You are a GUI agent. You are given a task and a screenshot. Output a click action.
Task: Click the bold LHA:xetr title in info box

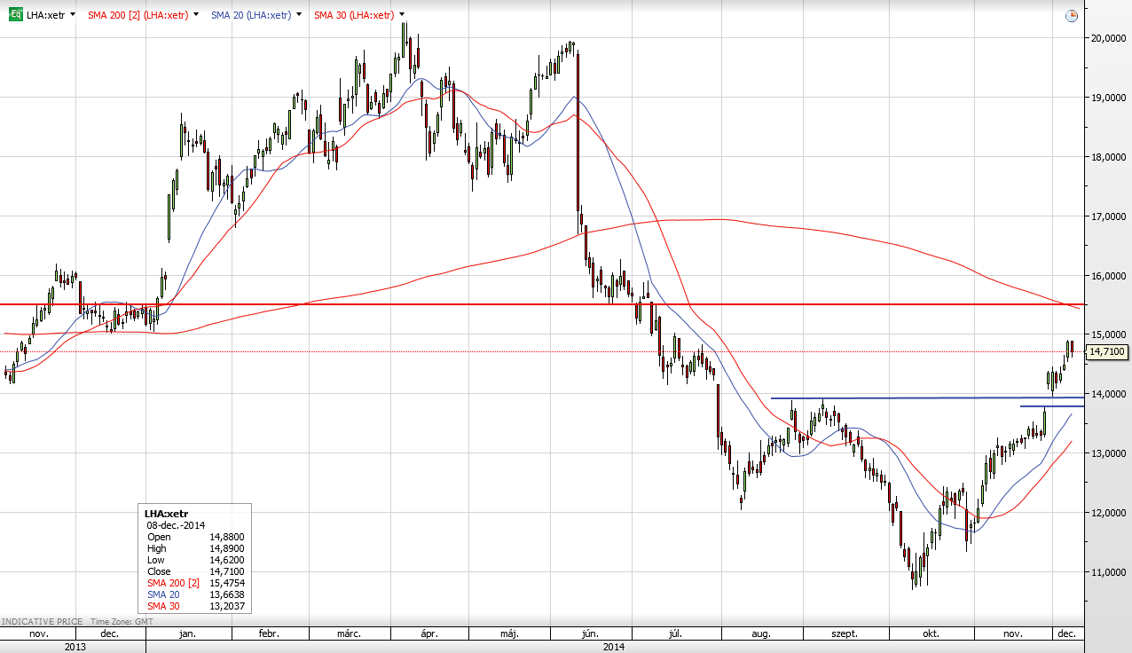(x=167, y=514)
